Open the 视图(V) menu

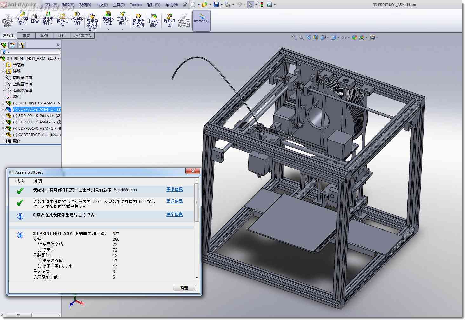(85, 5)
